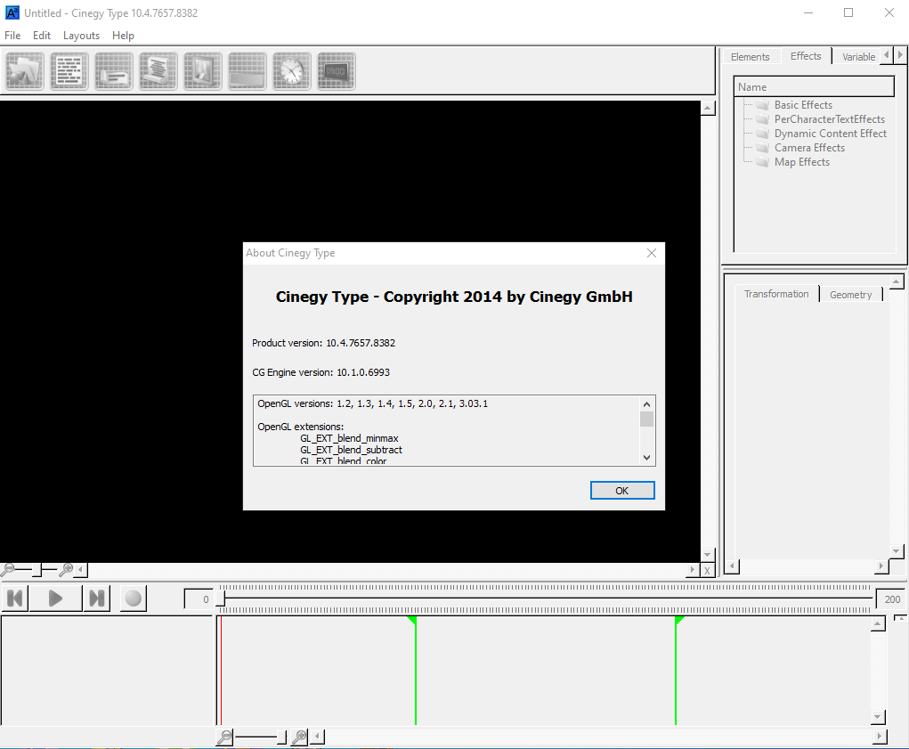Select the framed picture element icon
This screenshot has width=909, height=749.
pos(203,70)
